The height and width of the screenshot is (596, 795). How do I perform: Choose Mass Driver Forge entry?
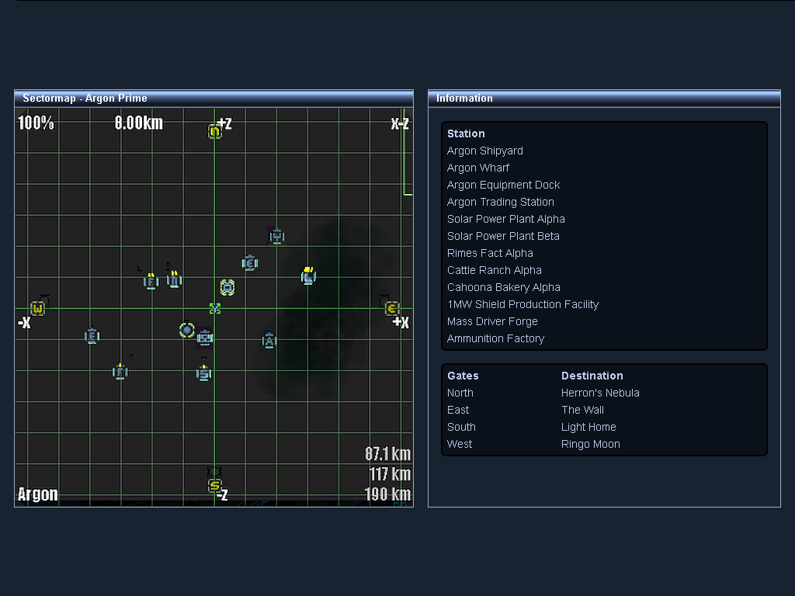click(491, 322)
